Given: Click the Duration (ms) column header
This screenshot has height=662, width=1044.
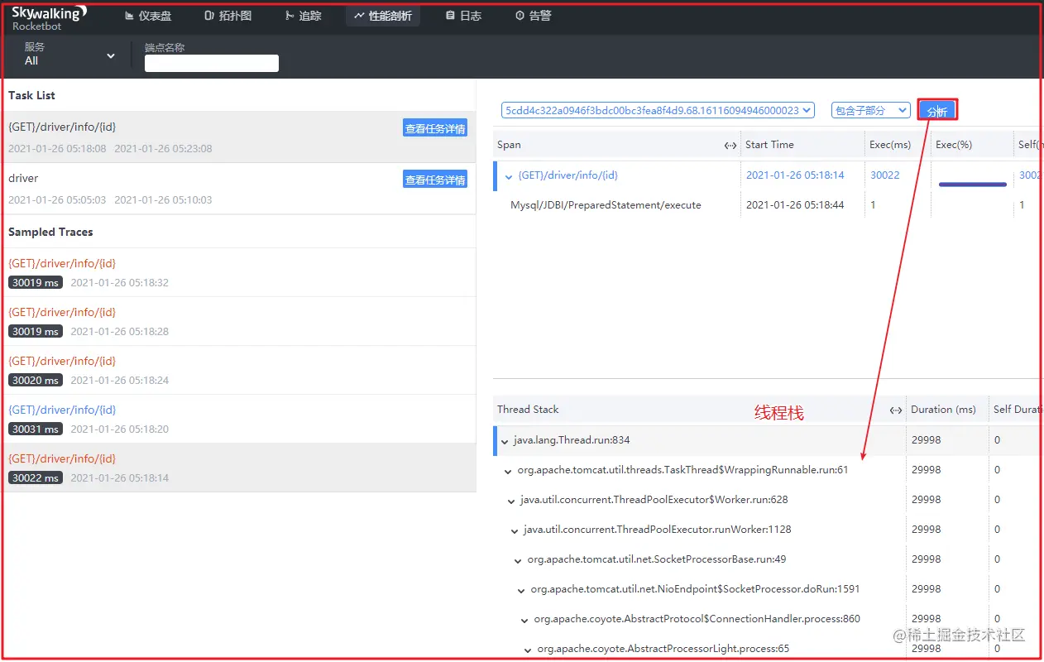Looking at the screenshot, I should tap(943, 409).
